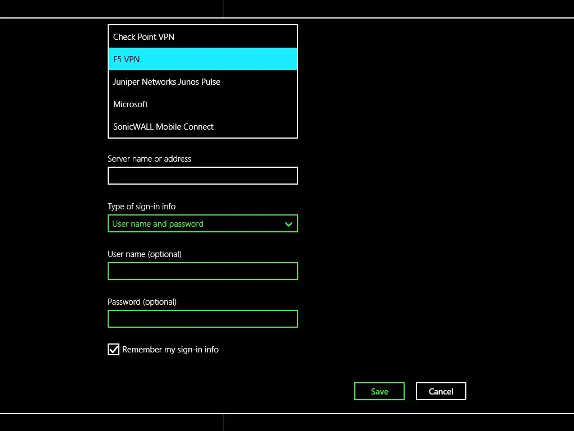Pick Juniper Networks Junos Pulse provider

pyautogui.click(x=203, y=82)
